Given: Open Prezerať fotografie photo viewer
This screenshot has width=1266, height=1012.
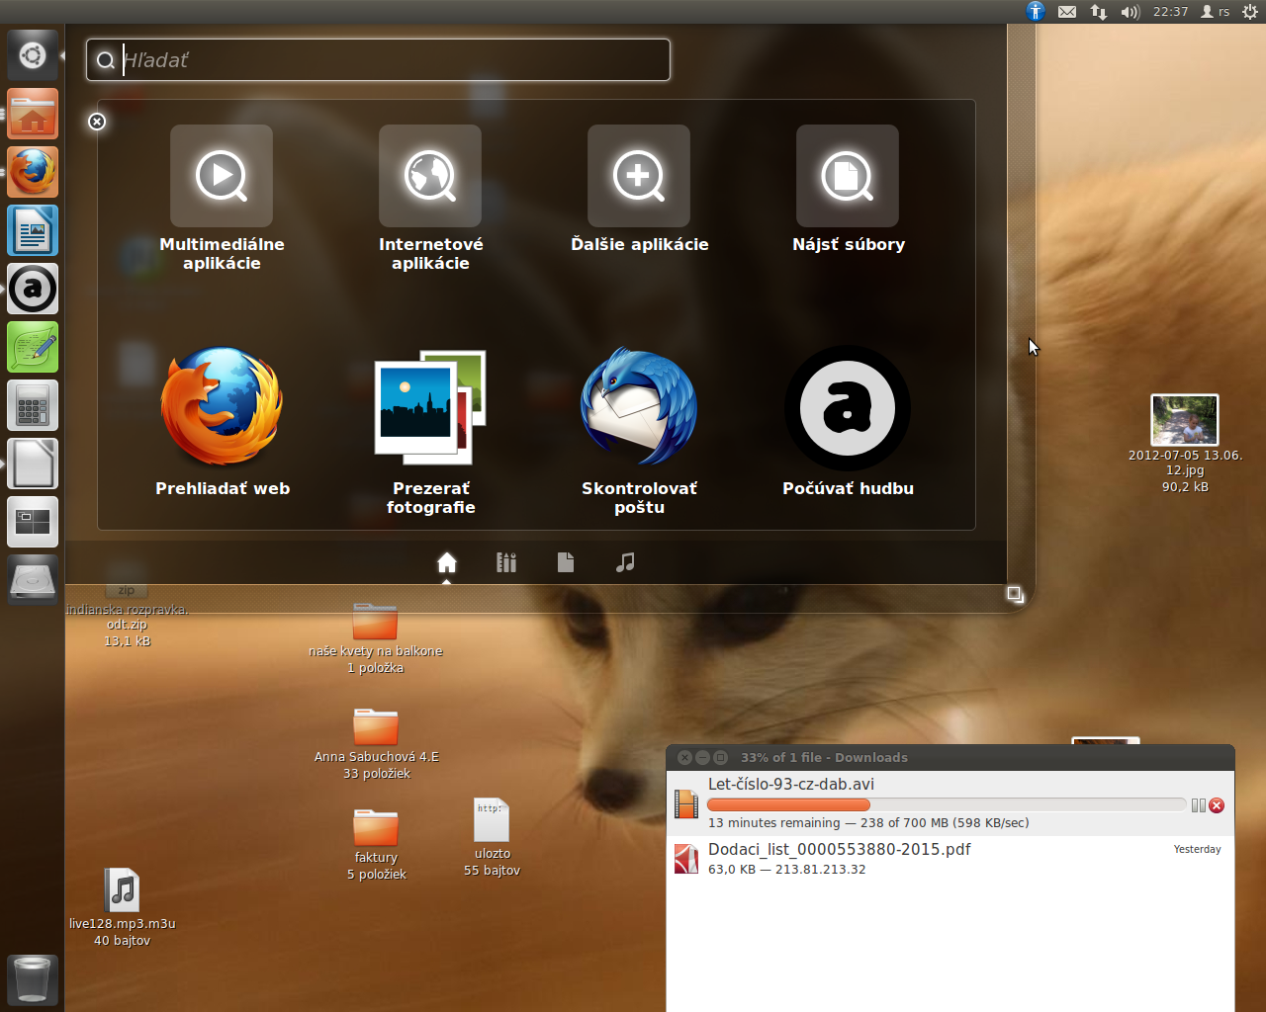Looking at the screenshot, I should tap(430, 406).
